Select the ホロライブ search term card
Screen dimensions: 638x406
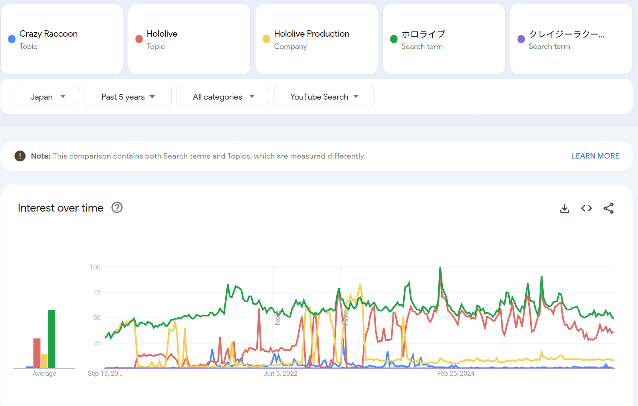tap(444, 39)
